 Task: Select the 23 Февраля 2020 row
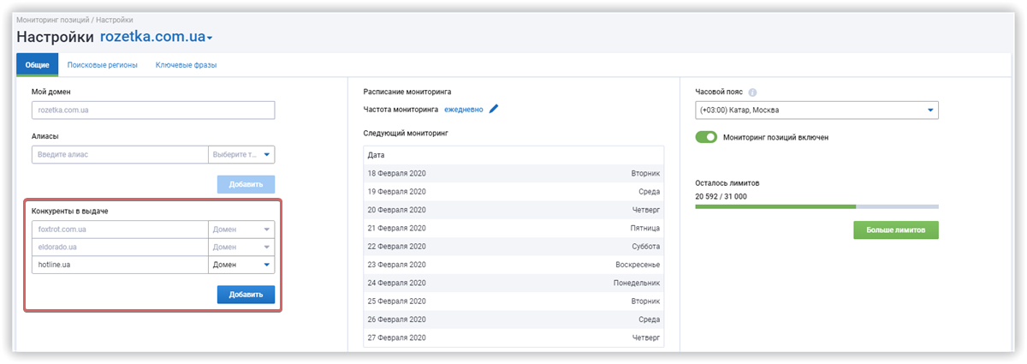pos(513,265)
